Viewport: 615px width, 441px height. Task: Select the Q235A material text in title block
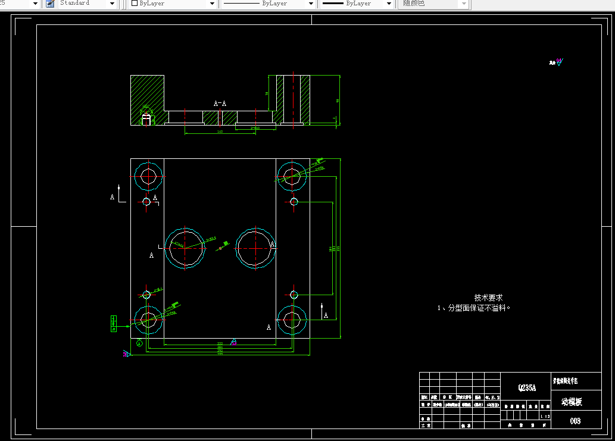527,387
